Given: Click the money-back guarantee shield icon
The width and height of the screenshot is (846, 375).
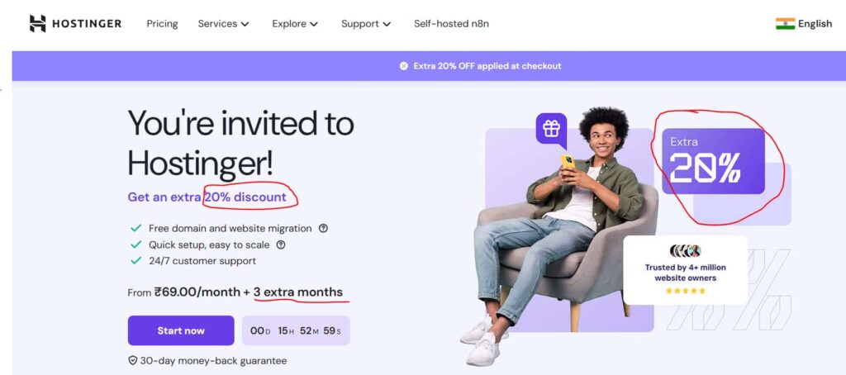Looking at the screenshot, I should [132, 361].
